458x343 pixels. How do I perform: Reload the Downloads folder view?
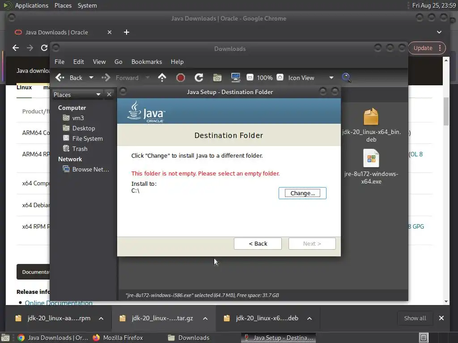pos(199,78)
